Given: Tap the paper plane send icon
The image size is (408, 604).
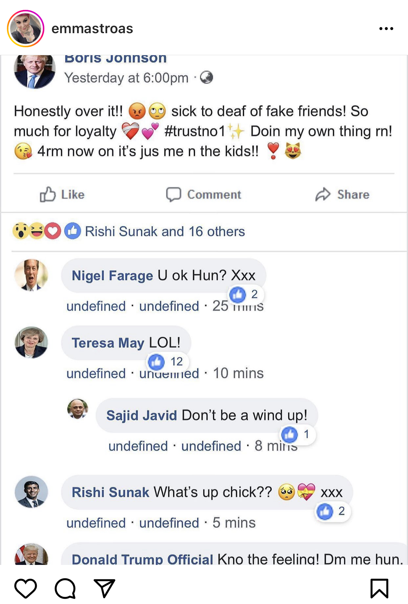Looking at the screenshot, I should pos(104,588).
